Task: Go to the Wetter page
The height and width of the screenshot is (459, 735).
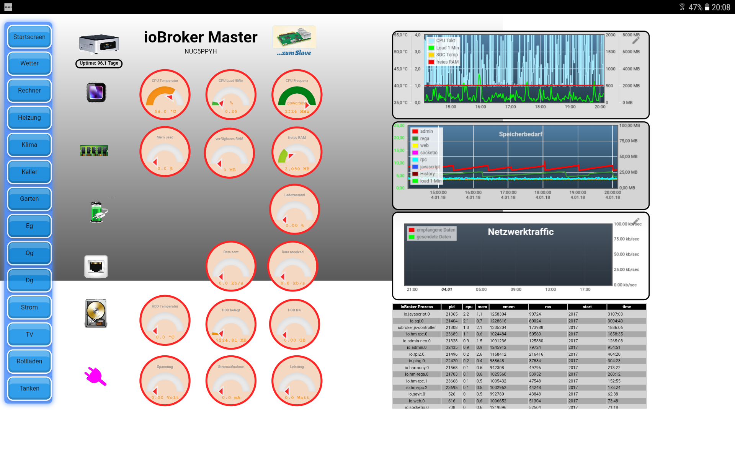Action: 29,63
